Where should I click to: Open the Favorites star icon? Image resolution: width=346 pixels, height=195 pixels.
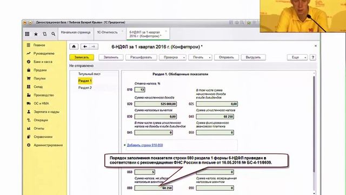36,34
